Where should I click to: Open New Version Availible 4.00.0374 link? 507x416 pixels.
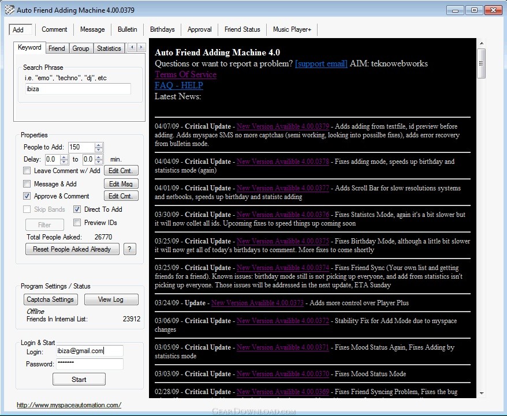[283, 268]
